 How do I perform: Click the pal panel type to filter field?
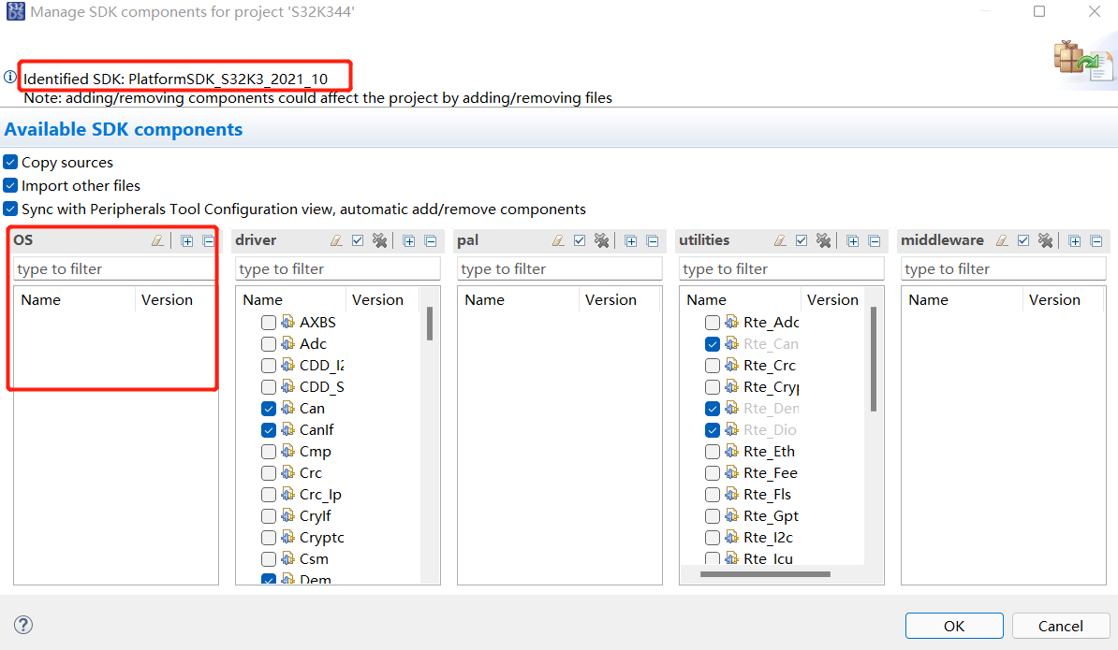pos(559,267)
